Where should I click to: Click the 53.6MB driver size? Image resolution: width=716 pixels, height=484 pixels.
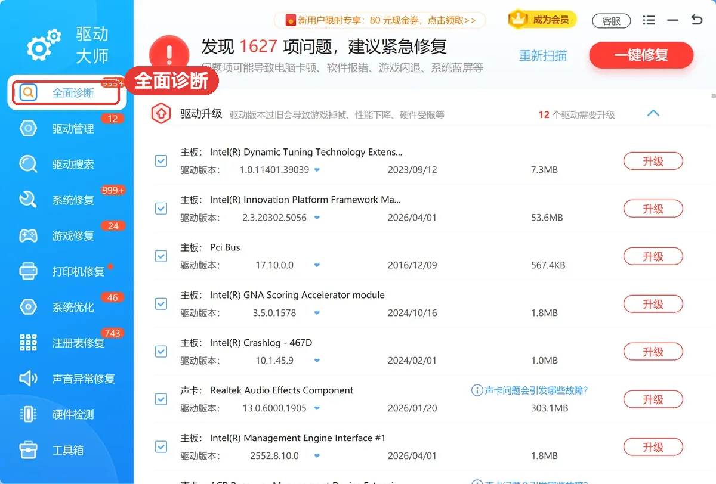(547, 218)
